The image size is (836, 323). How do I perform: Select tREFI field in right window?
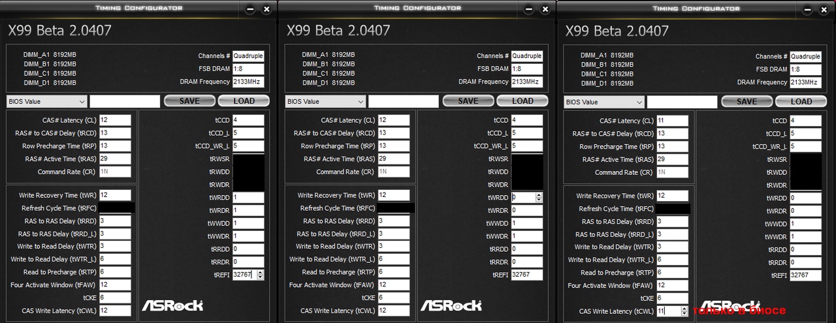[805, 275]
